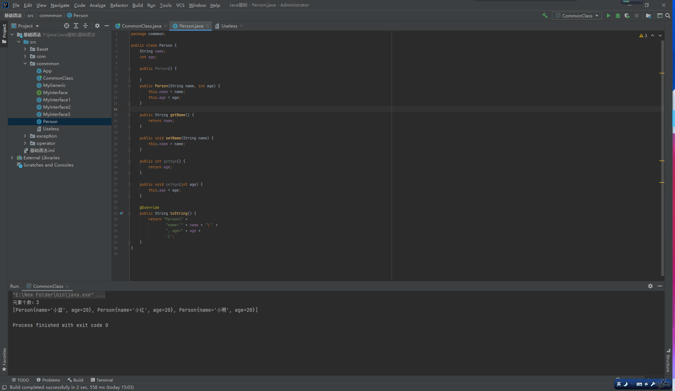Click the Select Opened File target icon
Screen dimensions: 675x391
point(67,26)
